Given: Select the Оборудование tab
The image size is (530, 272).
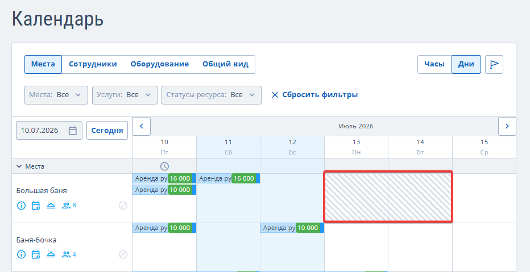Looking at the screenshot, I should click(160, 64).
